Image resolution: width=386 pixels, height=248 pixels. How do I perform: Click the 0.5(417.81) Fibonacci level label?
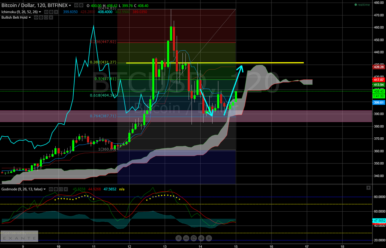pyautogui.click(x=105, y=79)
